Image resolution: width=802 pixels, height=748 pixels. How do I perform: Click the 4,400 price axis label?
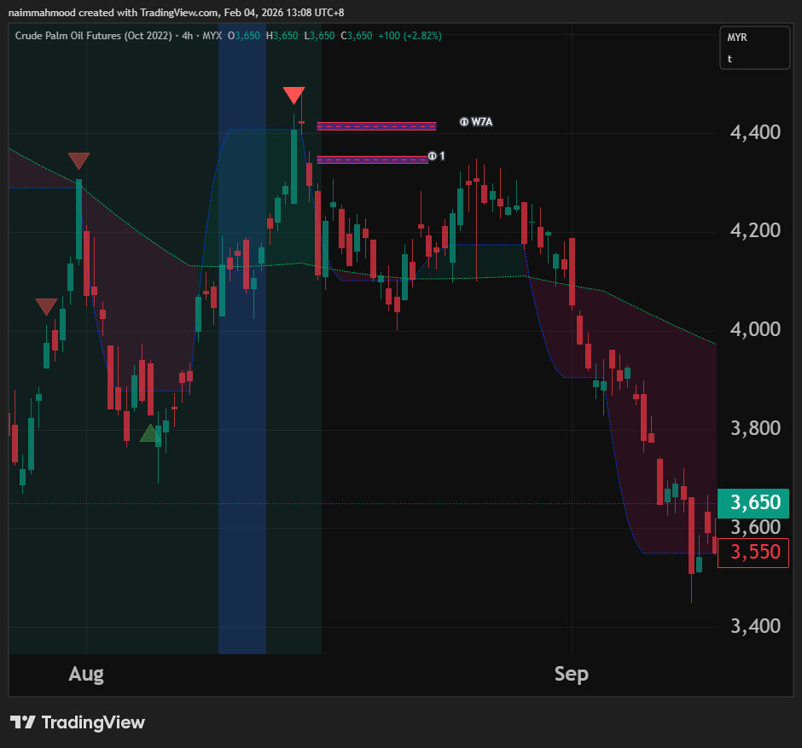(x=755, y=132)
